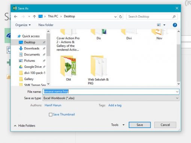Click the Downloads arrow icon
The height and width of the screenshot is (143, 191).
click(x=21, y=48)
